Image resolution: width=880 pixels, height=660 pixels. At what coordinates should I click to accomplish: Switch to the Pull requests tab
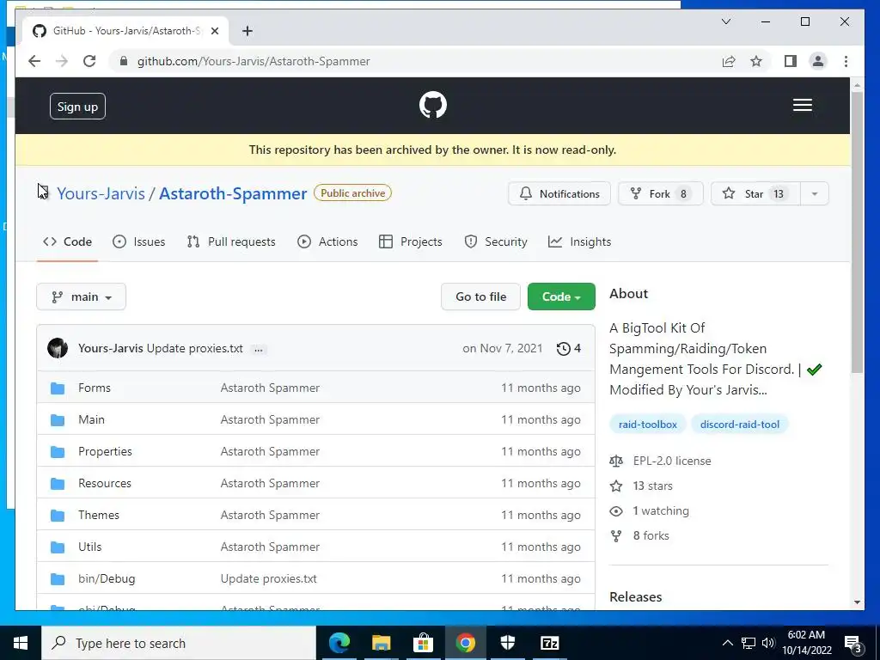[231, 241]
